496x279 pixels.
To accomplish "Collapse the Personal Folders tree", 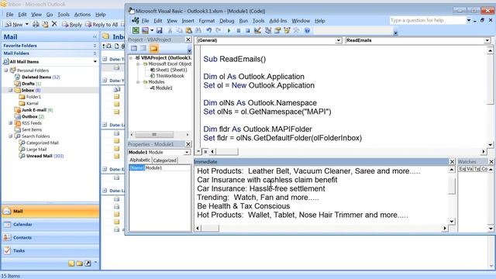I will pyautogui.click(x=5, y=71).
